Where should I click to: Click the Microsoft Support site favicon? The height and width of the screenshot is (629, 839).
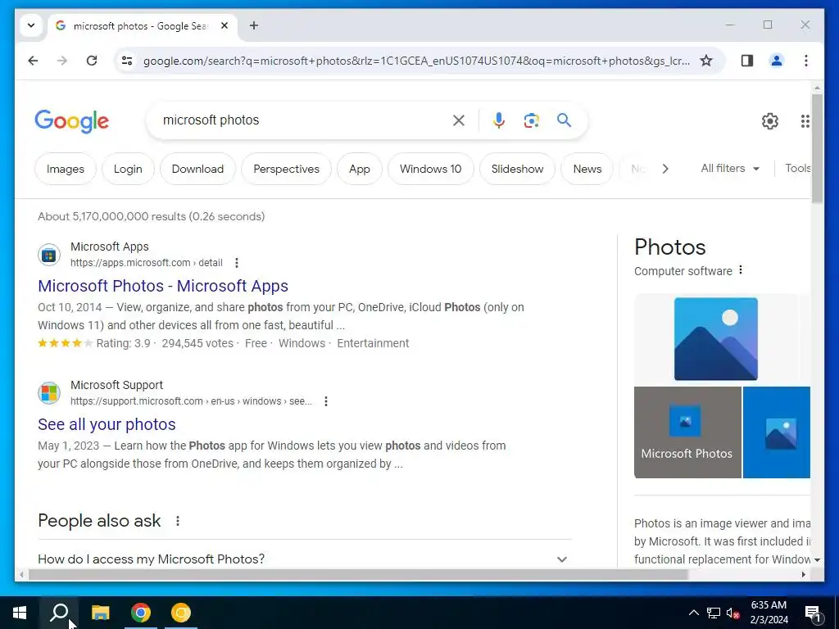pos(49,394)
